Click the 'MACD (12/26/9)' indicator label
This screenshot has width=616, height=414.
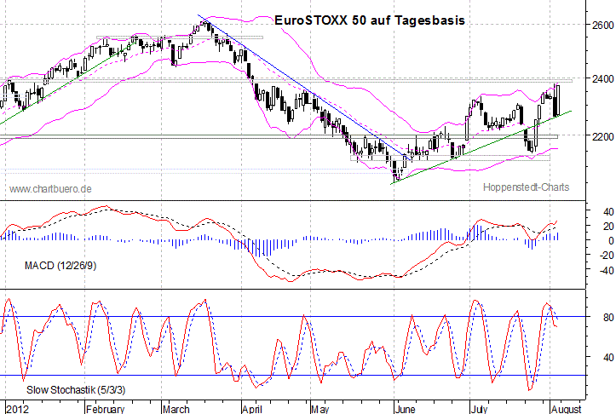tap(60, 266)
